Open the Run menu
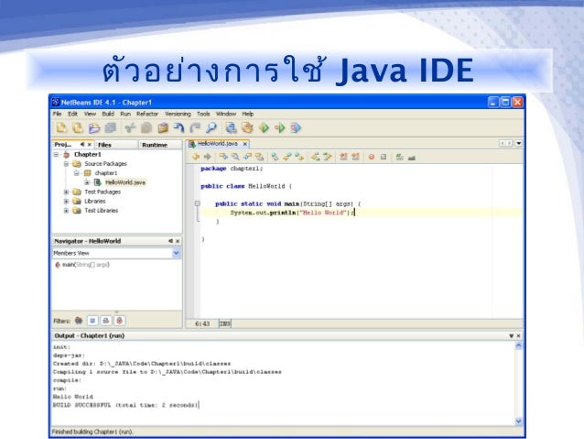Viewport: 584px width, 439px height. pos(125,114)
